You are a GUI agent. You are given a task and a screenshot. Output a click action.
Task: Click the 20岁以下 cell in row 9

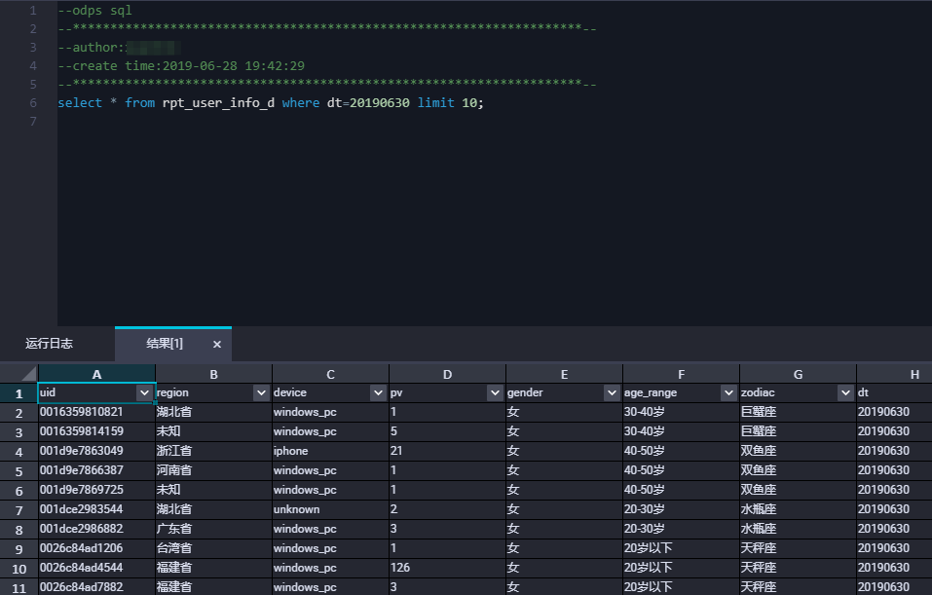pos(681,548)
